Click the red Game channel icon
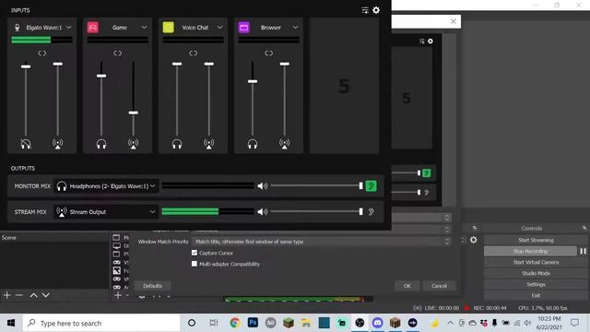The height and width of the screenshot is (332, 590). pos(92,27)
